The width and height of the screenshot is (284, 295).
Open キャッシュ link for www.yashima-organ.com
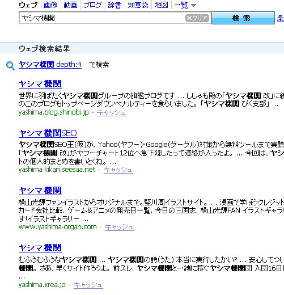(x=120, y=227)
